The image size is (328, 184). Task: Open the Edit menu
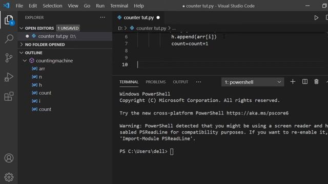point(33,6)
